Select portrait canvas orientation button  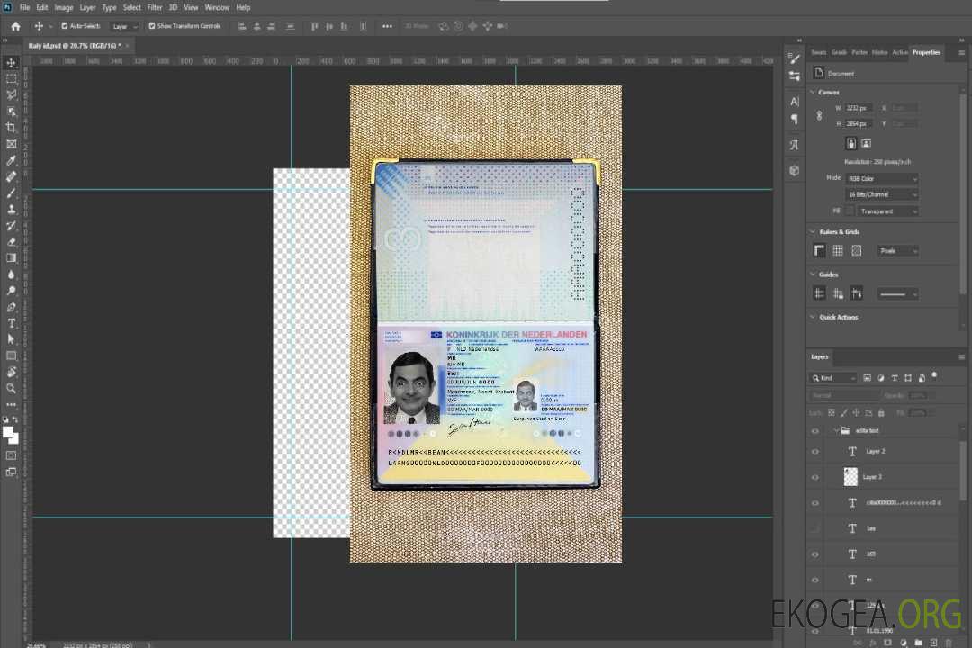(x=851, y=144)
